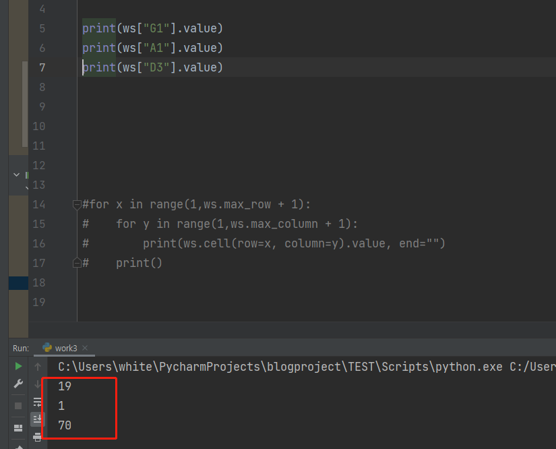Click the commented print(ws.cell(...)) line
The width and height of the screenshot is (556, 449).
point(264,243)
